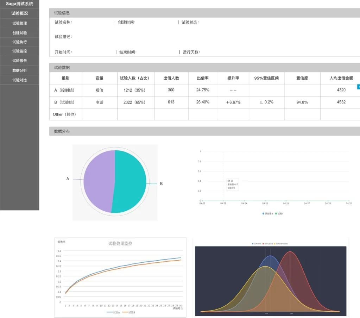Open the 试验执行 menu entry
360x318 pixels.
coord(19,42)
